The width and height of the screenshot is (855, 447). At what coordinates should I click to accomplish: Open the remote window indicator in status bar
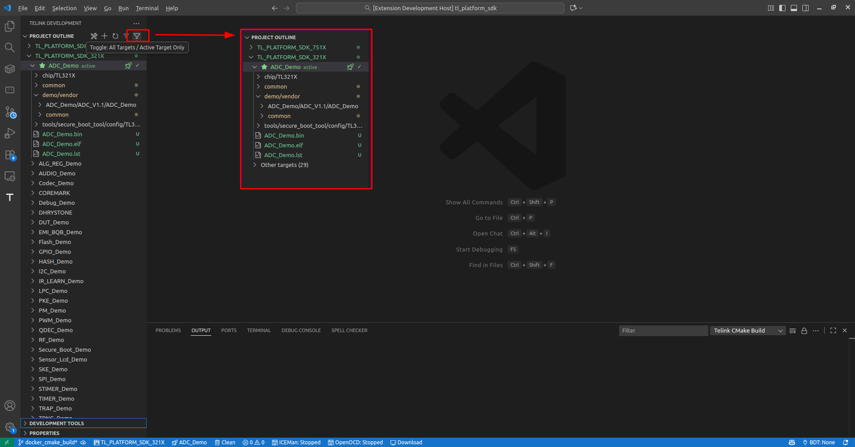(x=7, y=442)
